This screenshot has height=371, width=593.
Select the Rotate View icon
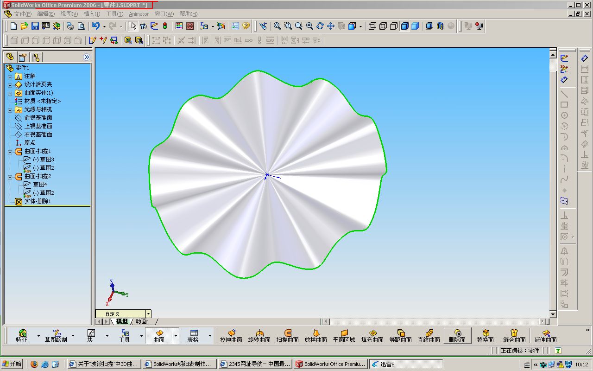click(x=320, y=26)
